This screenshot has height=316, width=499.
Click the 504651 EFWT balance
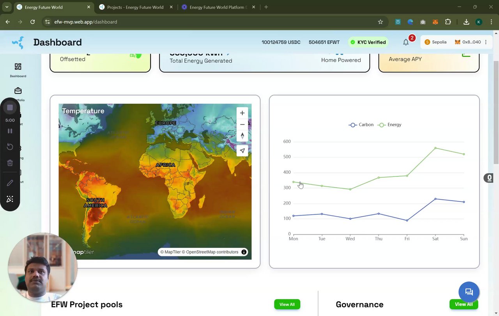pos(324,42)
